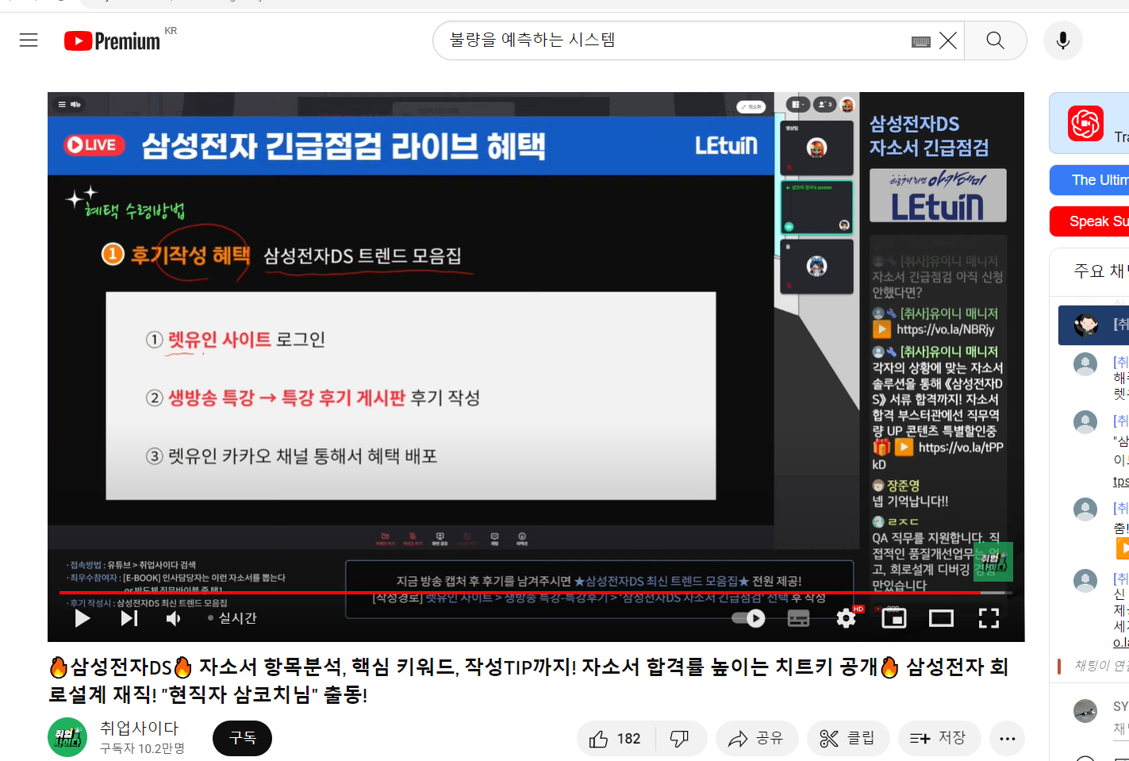The image size is (1129, 761).
Task: Toggle autoplay switch in player
Action: (748, 618)
